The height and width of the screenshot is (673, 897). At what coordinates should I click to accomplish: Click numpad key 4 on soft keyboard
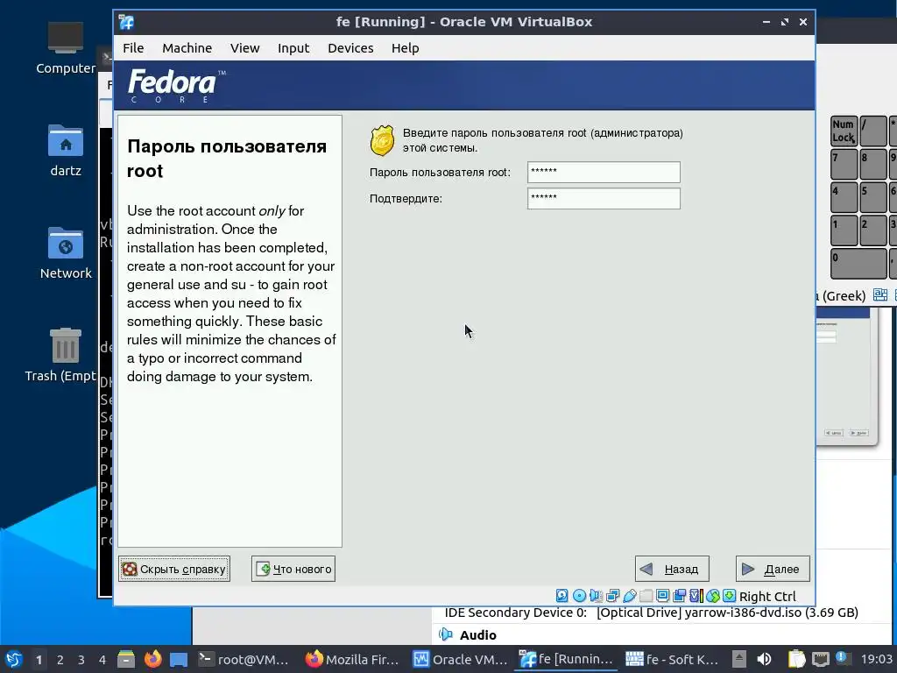pos(844,197)
